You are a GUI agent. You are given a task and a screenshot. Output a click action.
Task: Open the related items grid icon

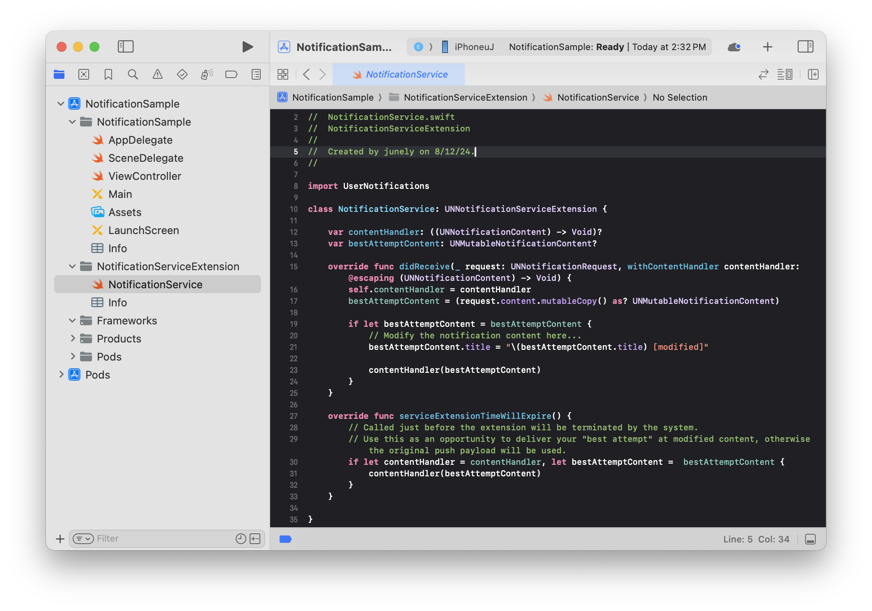(283, 74)
